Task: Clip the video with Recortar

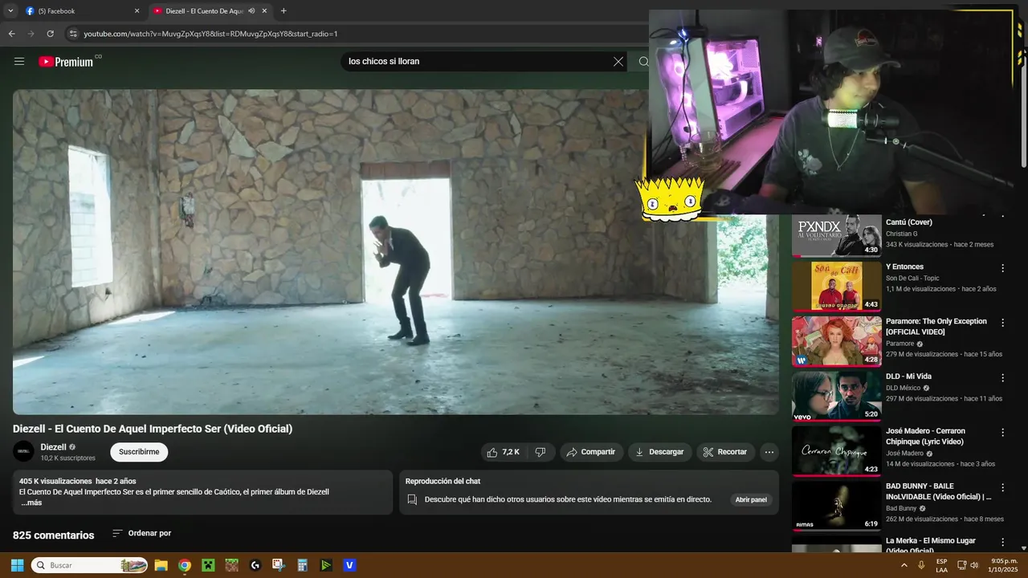Action: pos(725,452)
